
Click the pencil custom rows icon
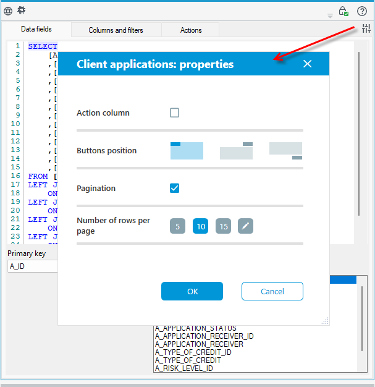[245, 226]
